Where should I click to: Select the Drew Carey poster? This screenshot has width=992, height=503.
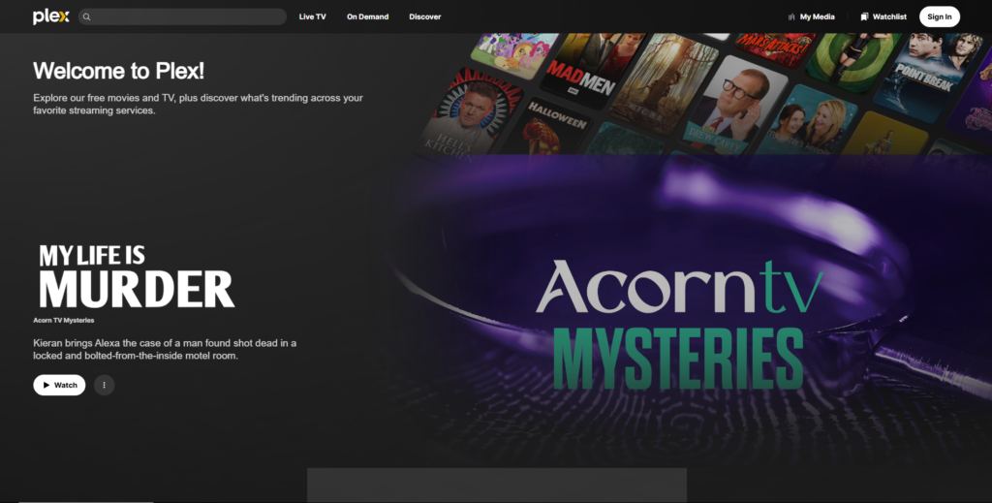[737, 105]
